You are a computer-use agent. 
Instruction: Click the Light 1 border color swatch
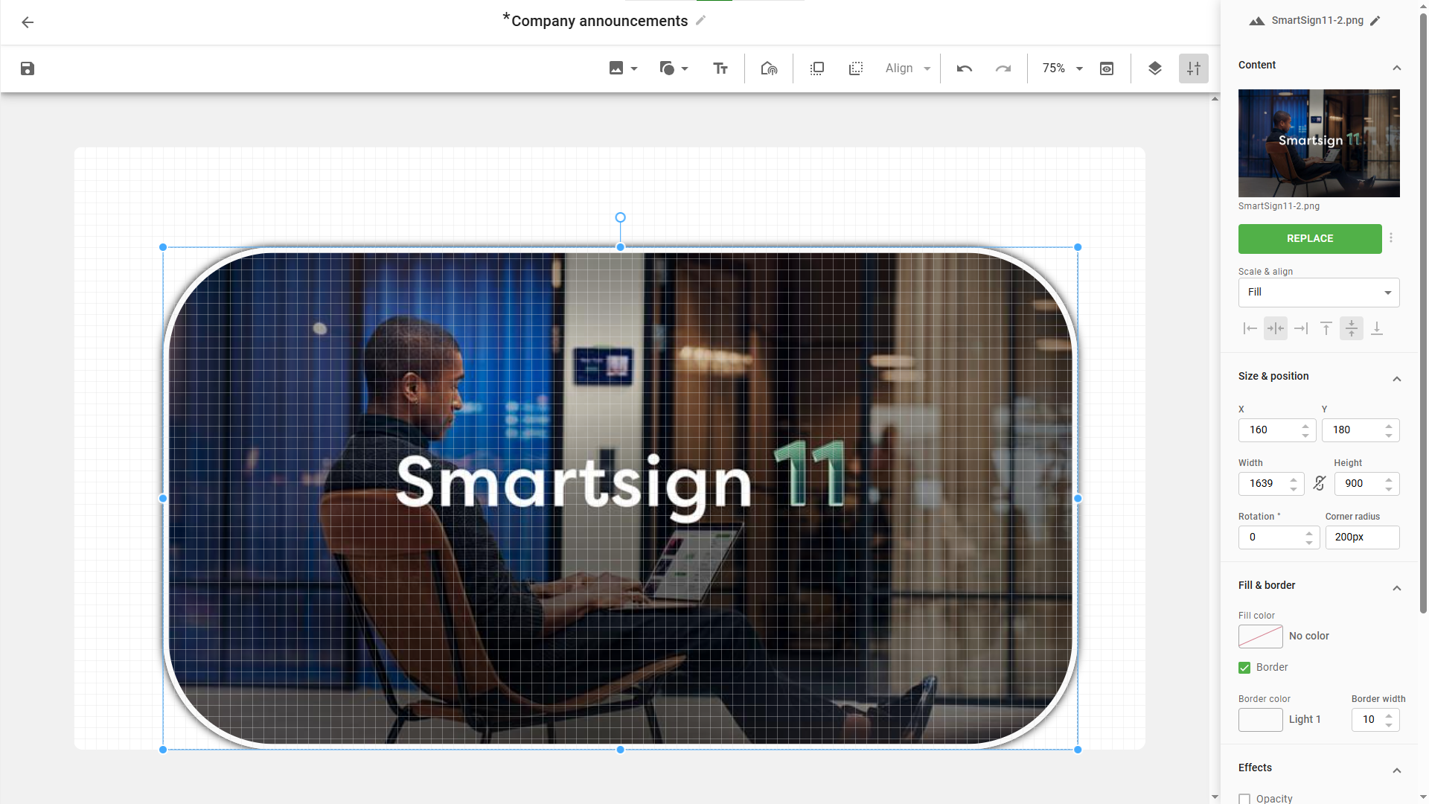[1260, 720]
